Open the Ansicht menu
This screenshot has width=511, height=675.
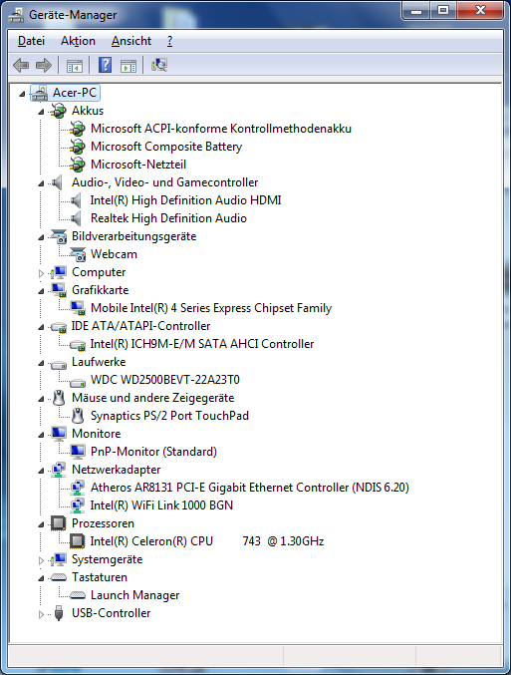(x=131, y=41)
